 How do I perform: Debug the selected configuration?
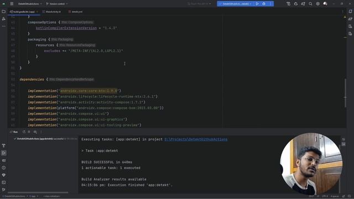264,4
